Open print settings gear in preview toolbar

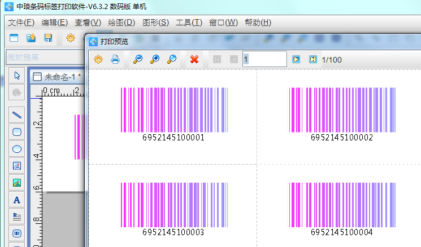click(98, 59)
